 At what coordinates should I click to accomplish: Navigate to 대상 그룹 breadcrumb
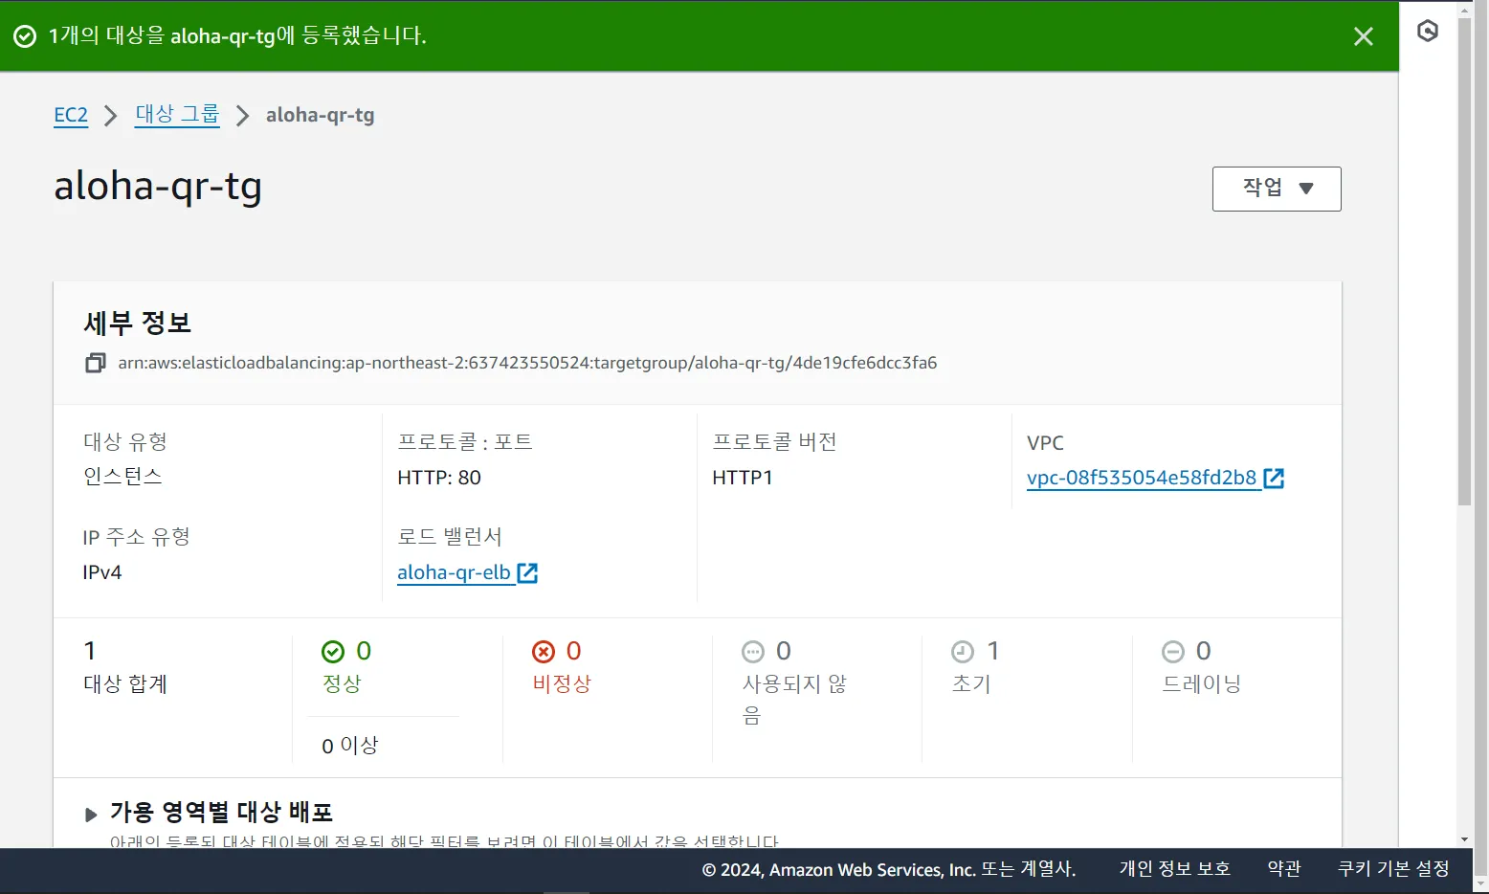(177, 115)
